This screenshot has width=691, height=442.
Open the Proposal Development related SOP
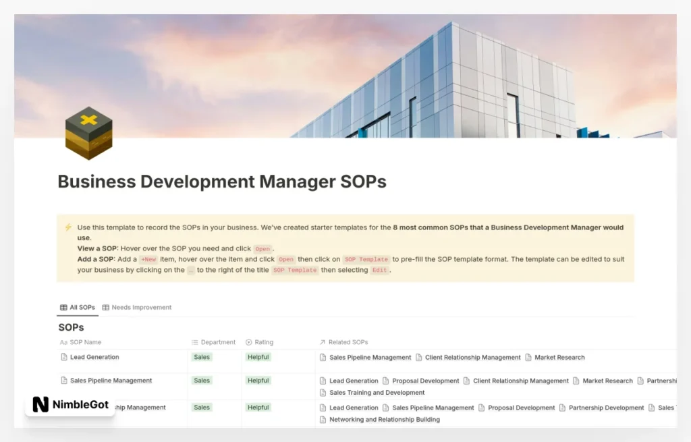(x=426, y=381)
